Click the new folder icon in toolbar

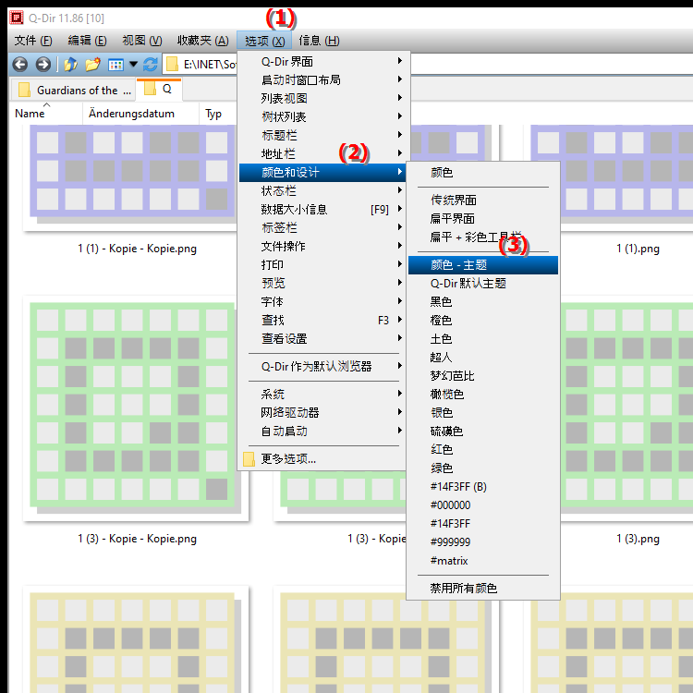pos(92,65)
